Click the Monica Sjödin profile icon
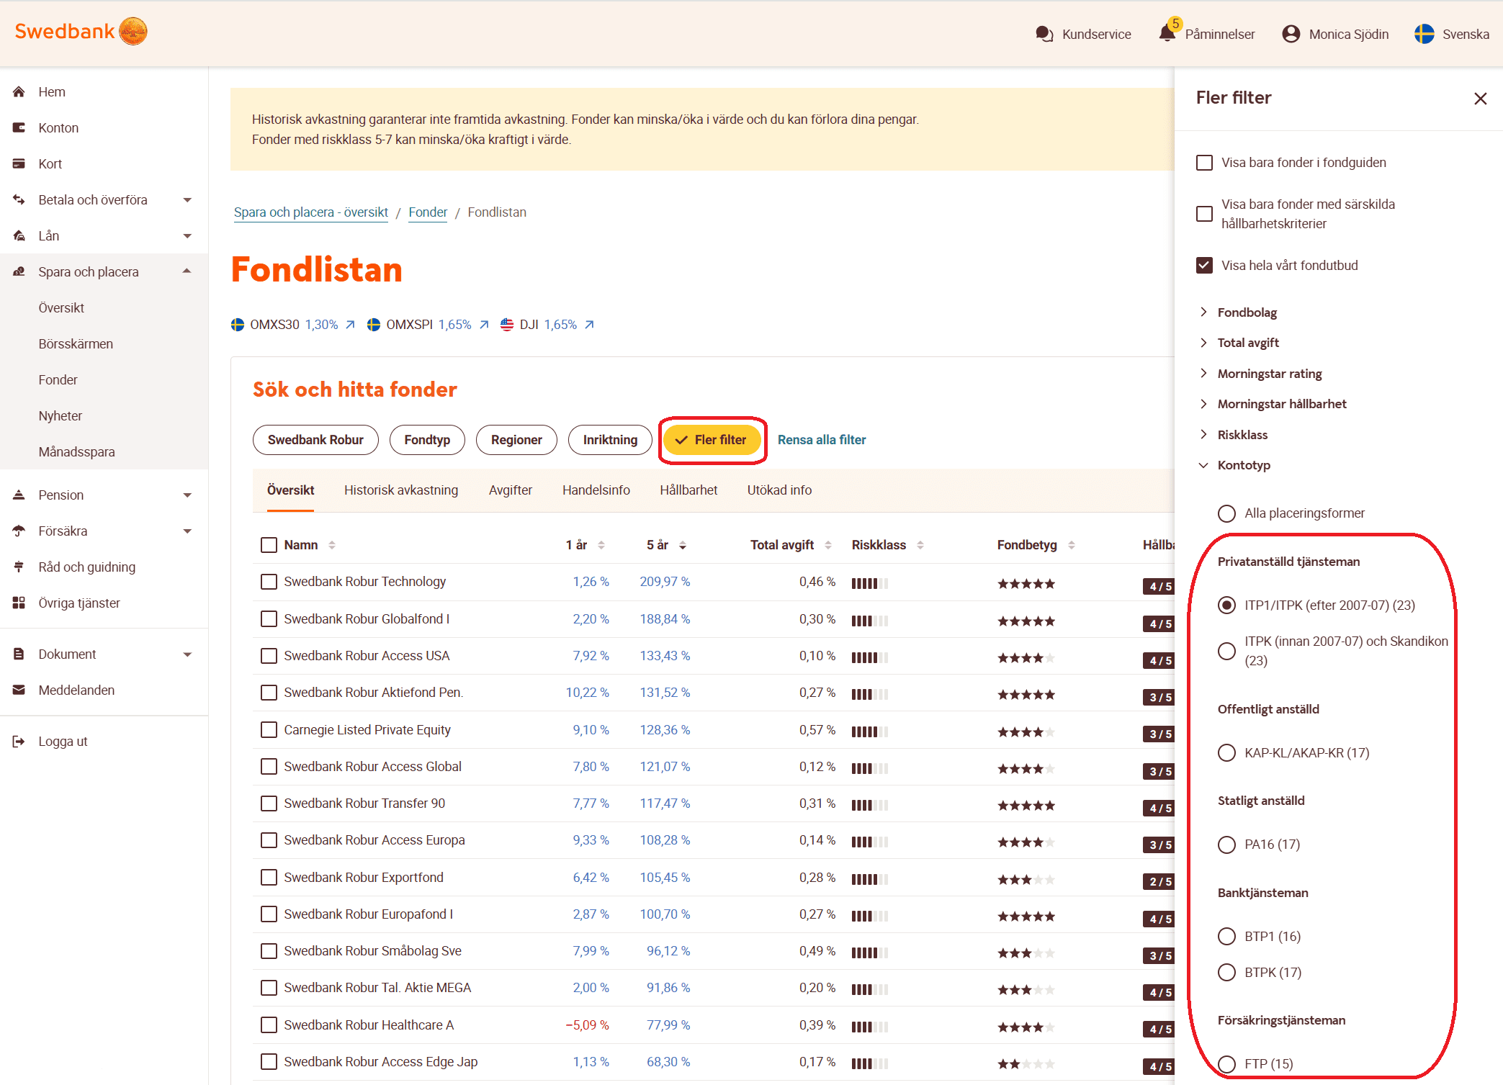The height and width of the screenshot is (1085, 1503). pos(1291,34)
